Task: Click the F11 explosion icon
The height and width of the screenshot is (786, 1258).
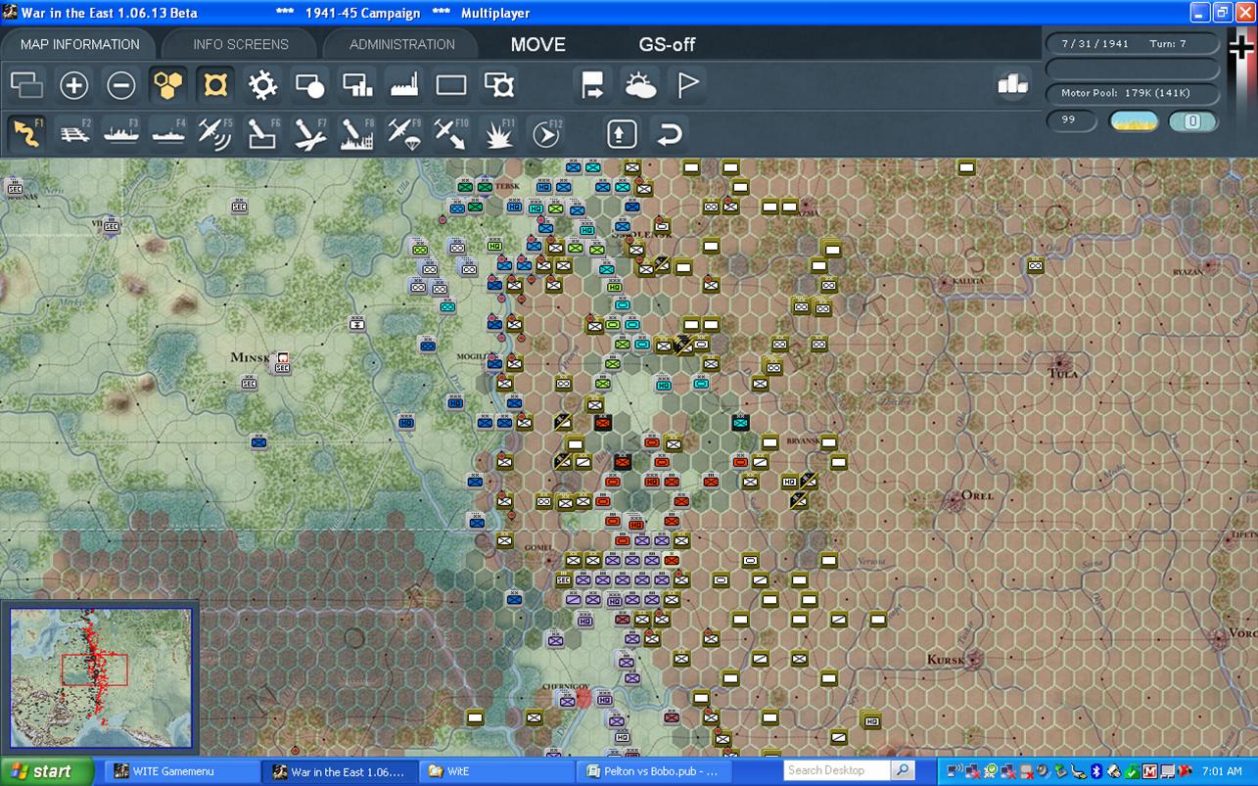Action: click(499, 133)
